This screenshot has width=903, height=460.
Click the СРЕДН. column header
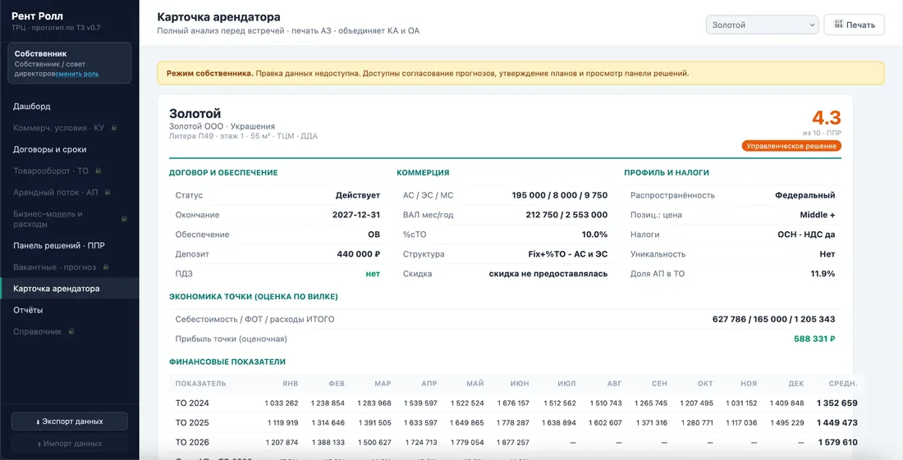842,384
